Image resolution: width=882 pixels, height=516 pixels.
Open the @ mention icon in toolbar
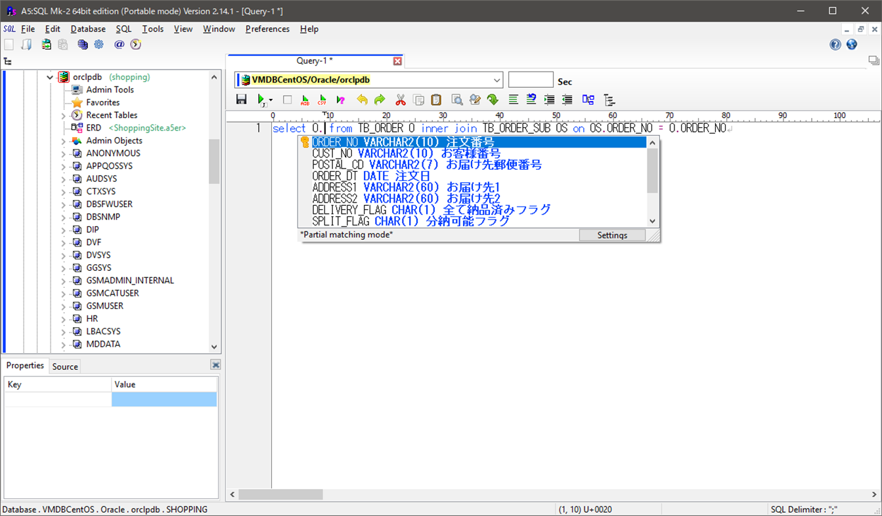tap(118, 44)
